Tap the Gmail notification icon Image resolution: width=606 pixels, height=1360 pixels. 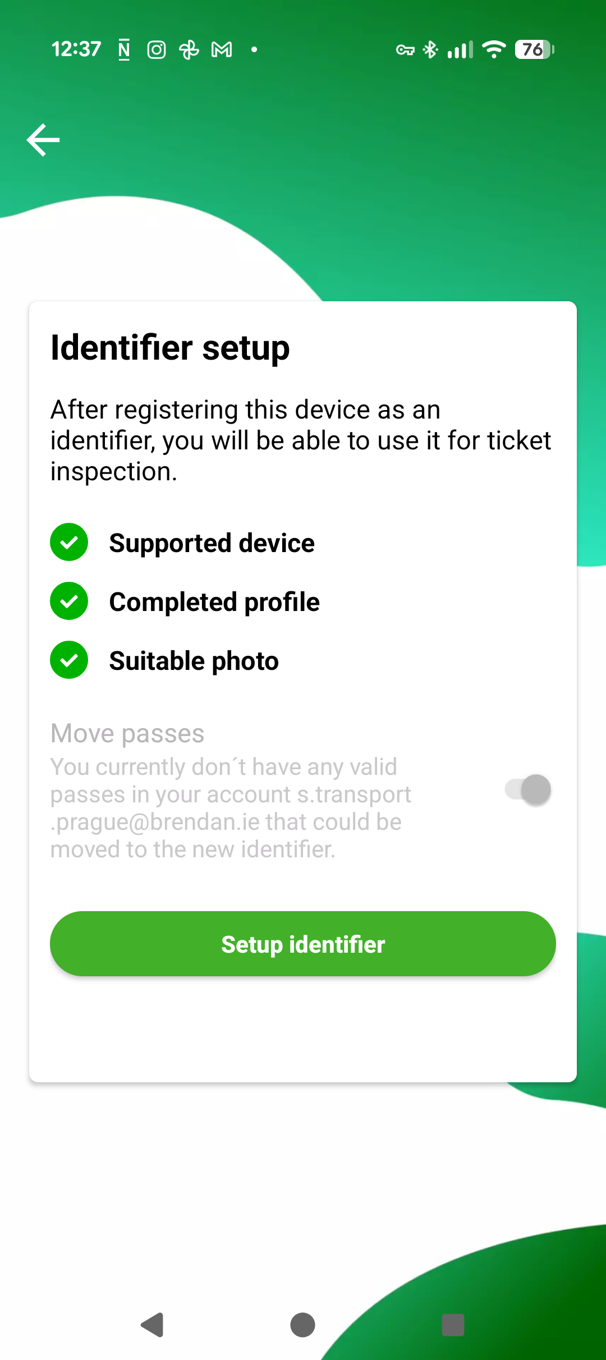(x=222, y=50)
